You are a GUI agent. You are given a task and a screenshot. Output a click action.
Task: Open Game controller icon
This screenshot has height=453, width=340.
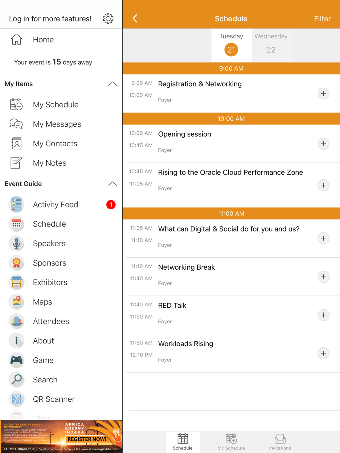tap(16, 360)
